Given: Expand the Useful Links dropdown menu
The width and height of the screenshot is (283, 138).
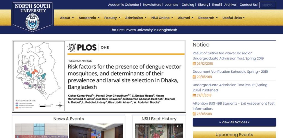Looking at the screenshot, I should (234, 18).
